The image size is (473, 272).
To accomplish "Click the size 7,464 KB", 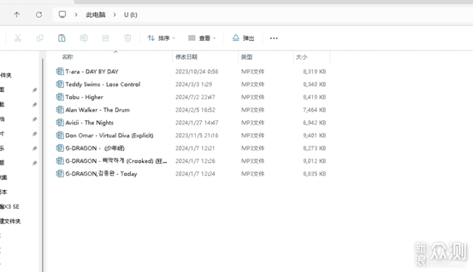I will (x=314, y=110).
